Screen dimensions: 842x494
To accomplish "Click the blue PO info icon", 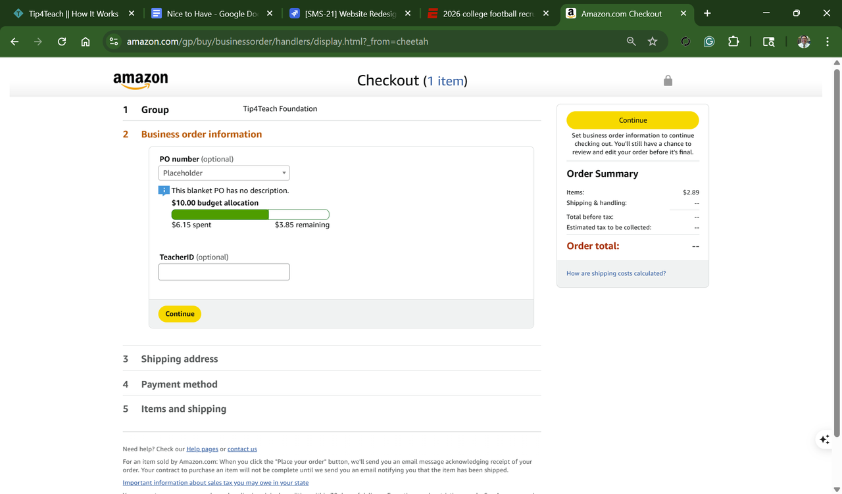I will (x=164, y=191).
